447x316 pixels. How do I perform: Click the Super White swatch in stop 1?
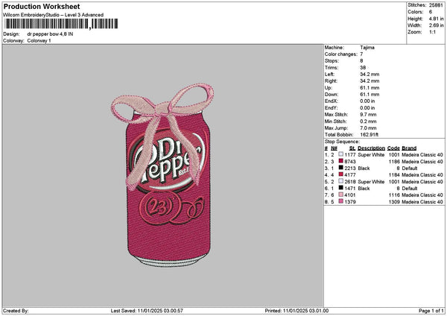340,154
